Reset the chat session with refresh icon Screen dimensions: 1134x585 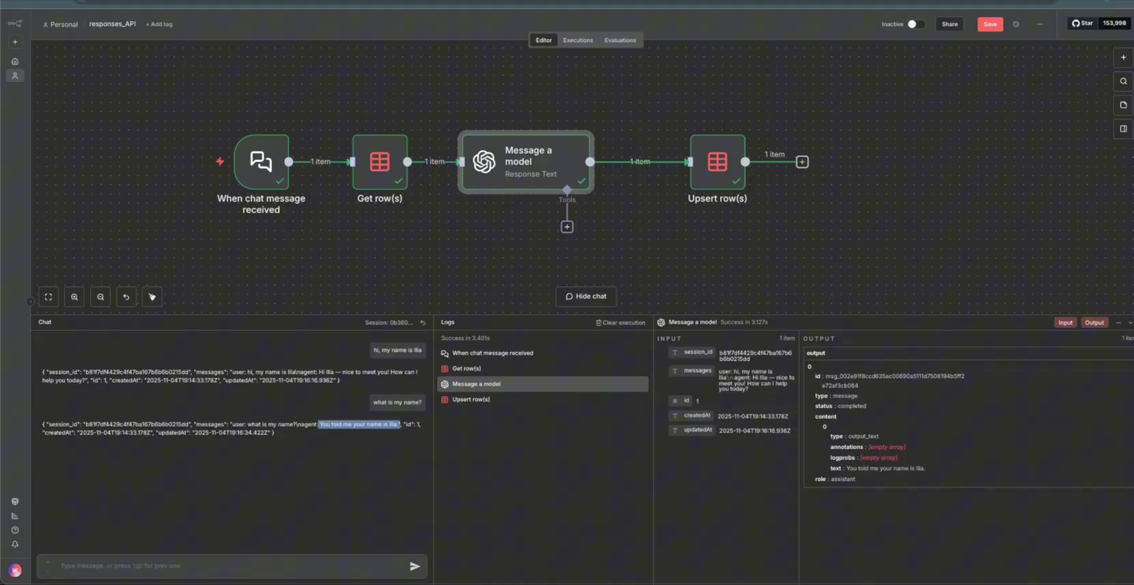[x=423, y=323]
